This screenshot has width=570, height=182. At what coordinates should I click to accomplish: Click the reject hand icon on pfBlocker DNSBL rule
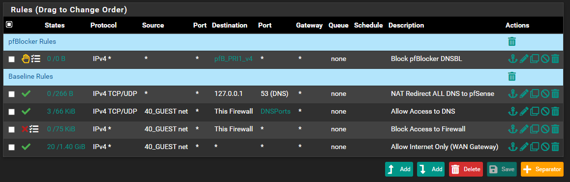coord(26,59)
